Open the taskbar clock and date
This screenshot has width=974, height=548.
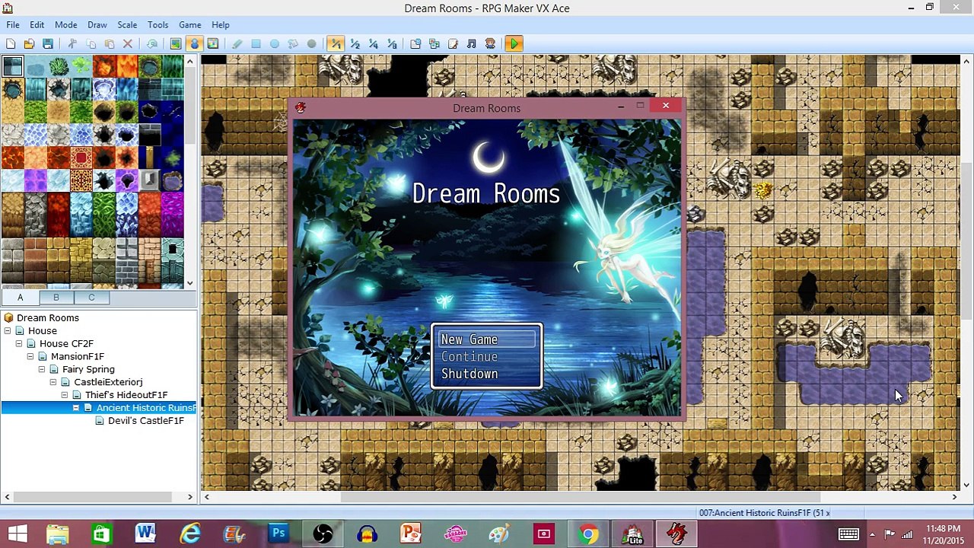(x=944, y=534)
